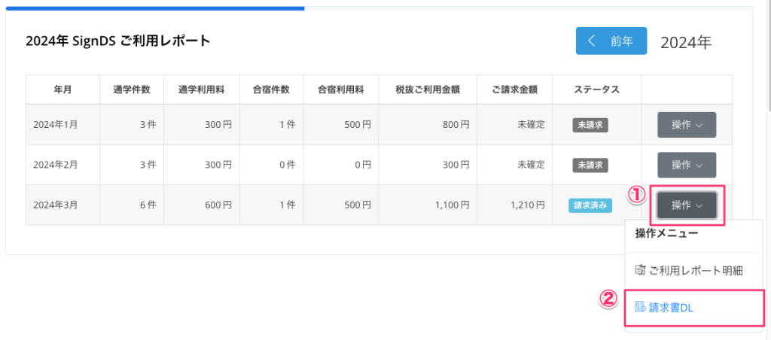Select ご利用レポート明細 from the operation menu
771x340 pixels.
[695, 269]
